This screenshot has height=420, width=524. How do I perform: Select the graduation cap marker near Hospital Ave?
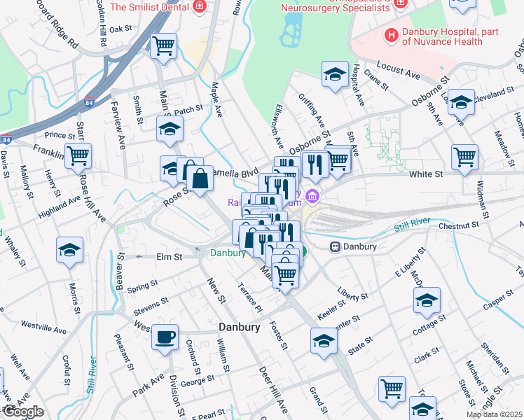[335, 75]
